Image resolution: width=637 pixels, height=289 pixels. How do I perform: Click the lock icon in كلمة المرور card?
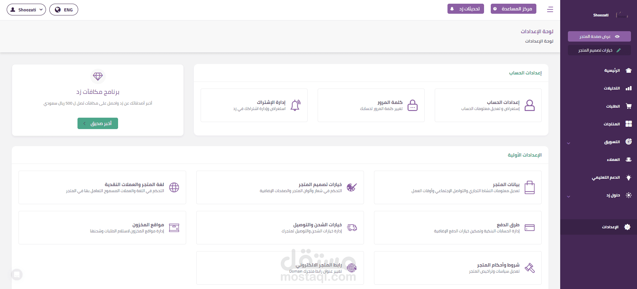coord(413,105)
